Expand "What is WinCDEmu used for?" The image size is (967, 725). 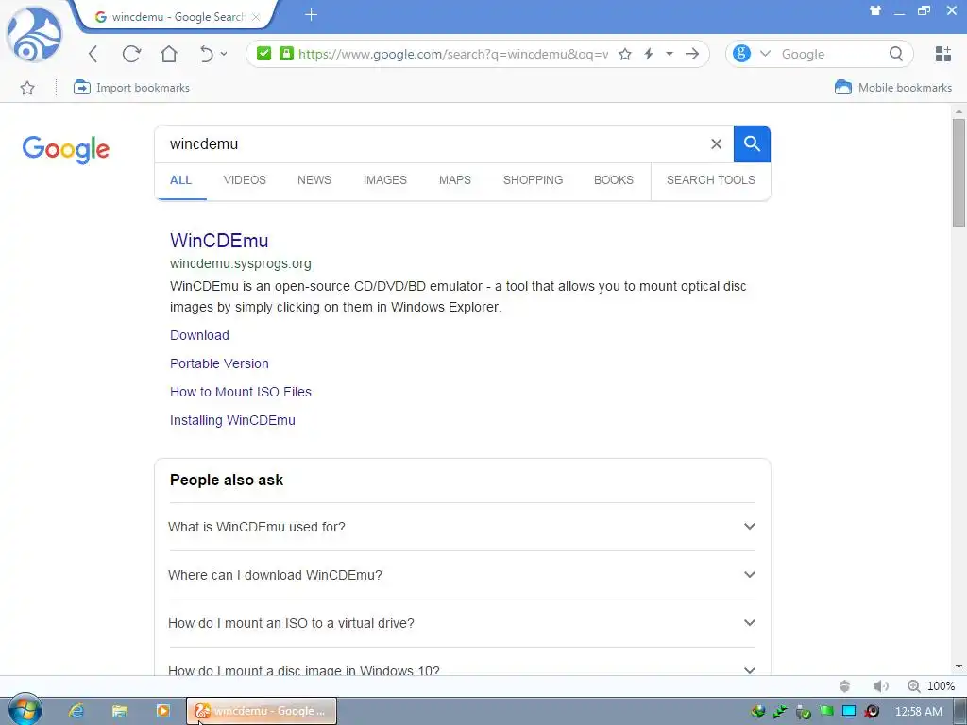pyautogui.click(x=462, y=527)
